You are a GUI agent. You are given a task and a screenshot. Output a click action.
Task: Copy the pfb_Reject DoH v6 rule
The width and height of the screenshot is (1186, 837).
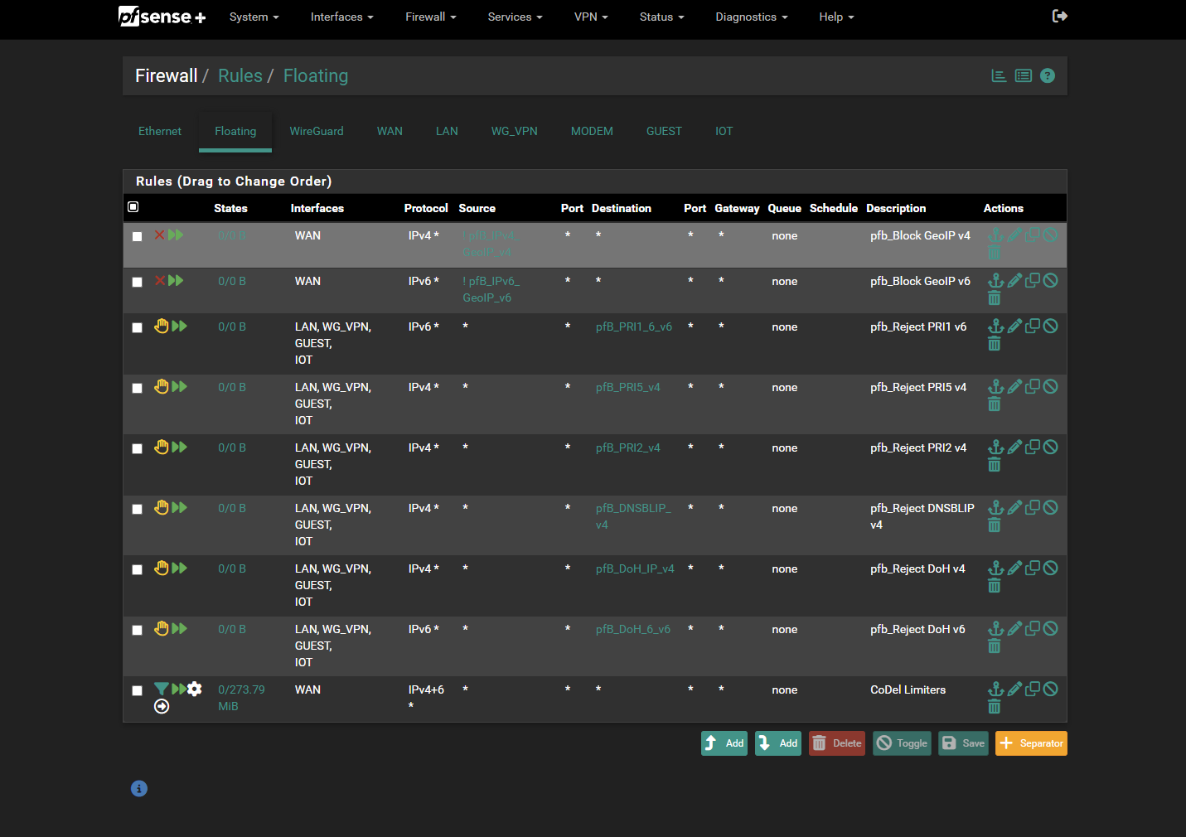[1033, 628]
